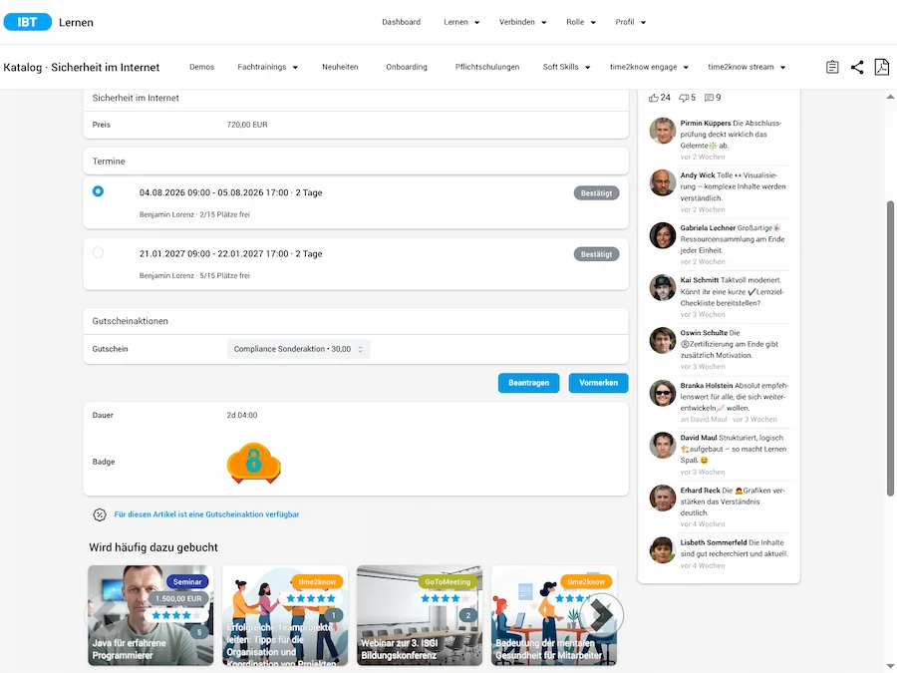Click Bestätigt badge for 21.01.2027 date

(x=596, y=254)
